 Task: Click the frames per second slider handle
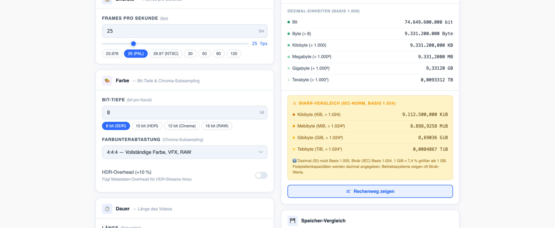click(x=134, y=44)
